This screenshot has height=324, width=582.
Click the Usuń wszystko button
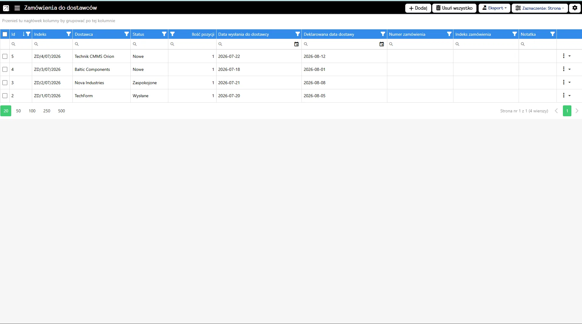pyautogui.click(x=454, y=8)
